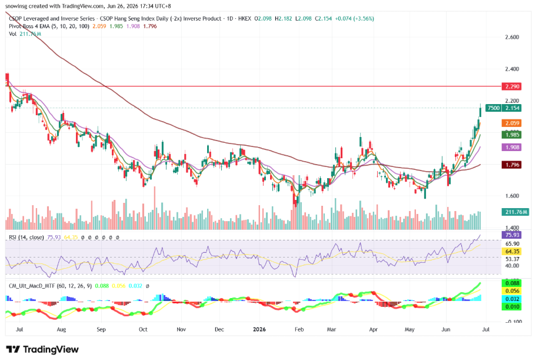
Task: Click the 1.600 price axis label
Action: coord(512,196)
